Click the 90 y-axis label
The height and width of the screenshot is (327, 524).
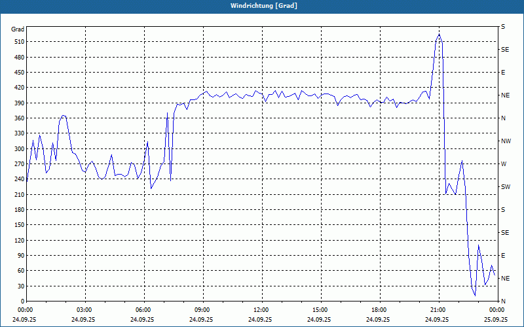(20, 256)
